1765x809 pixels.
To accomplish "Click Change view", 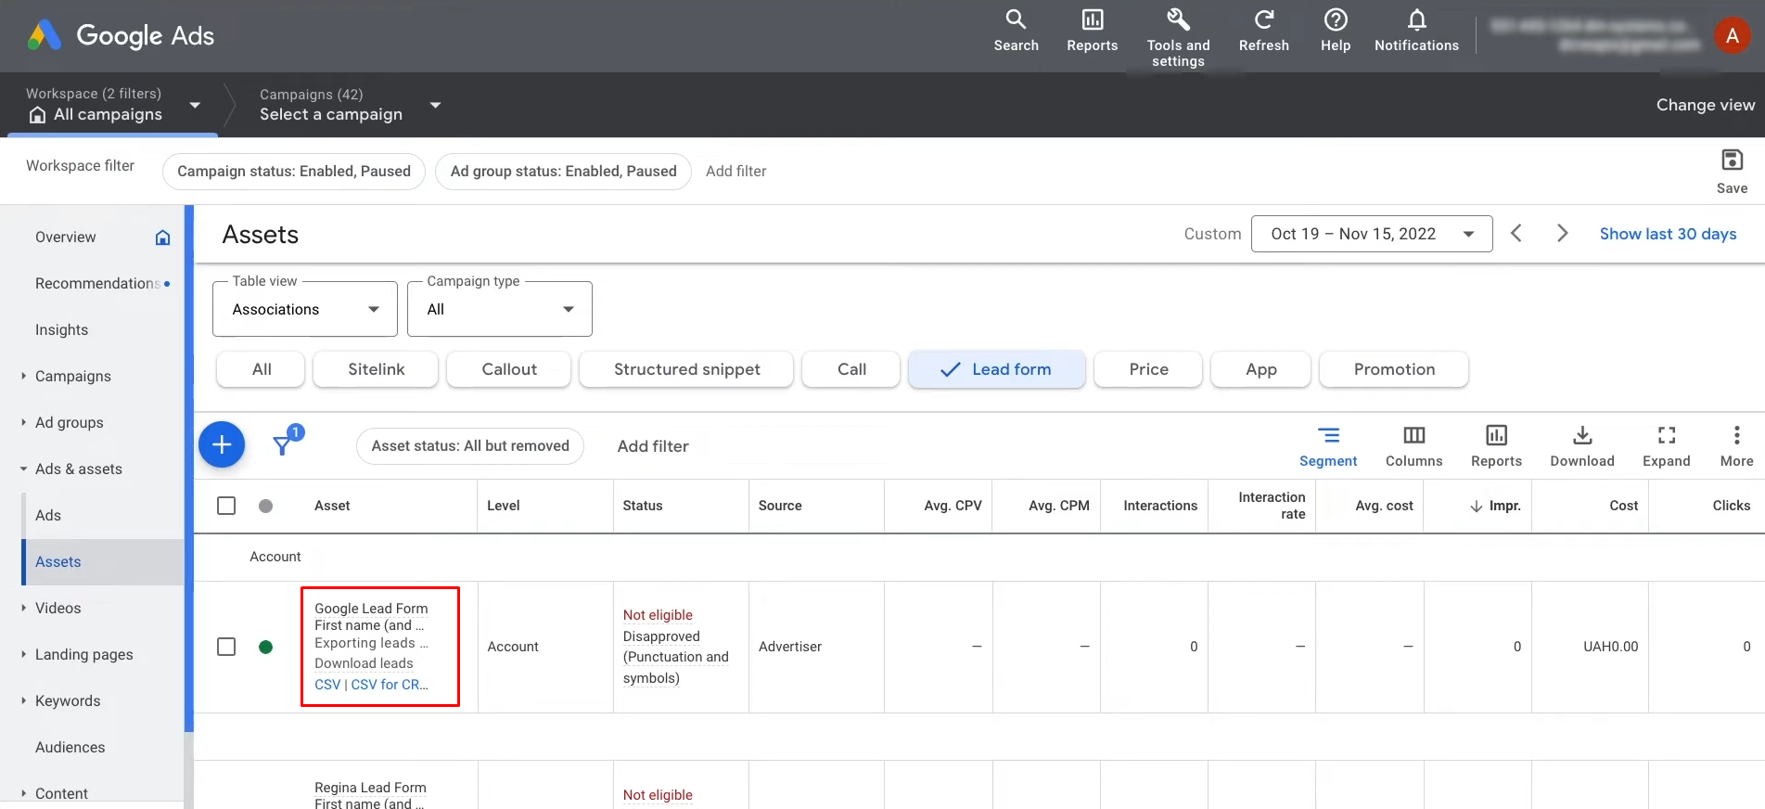I will 1706,105.
